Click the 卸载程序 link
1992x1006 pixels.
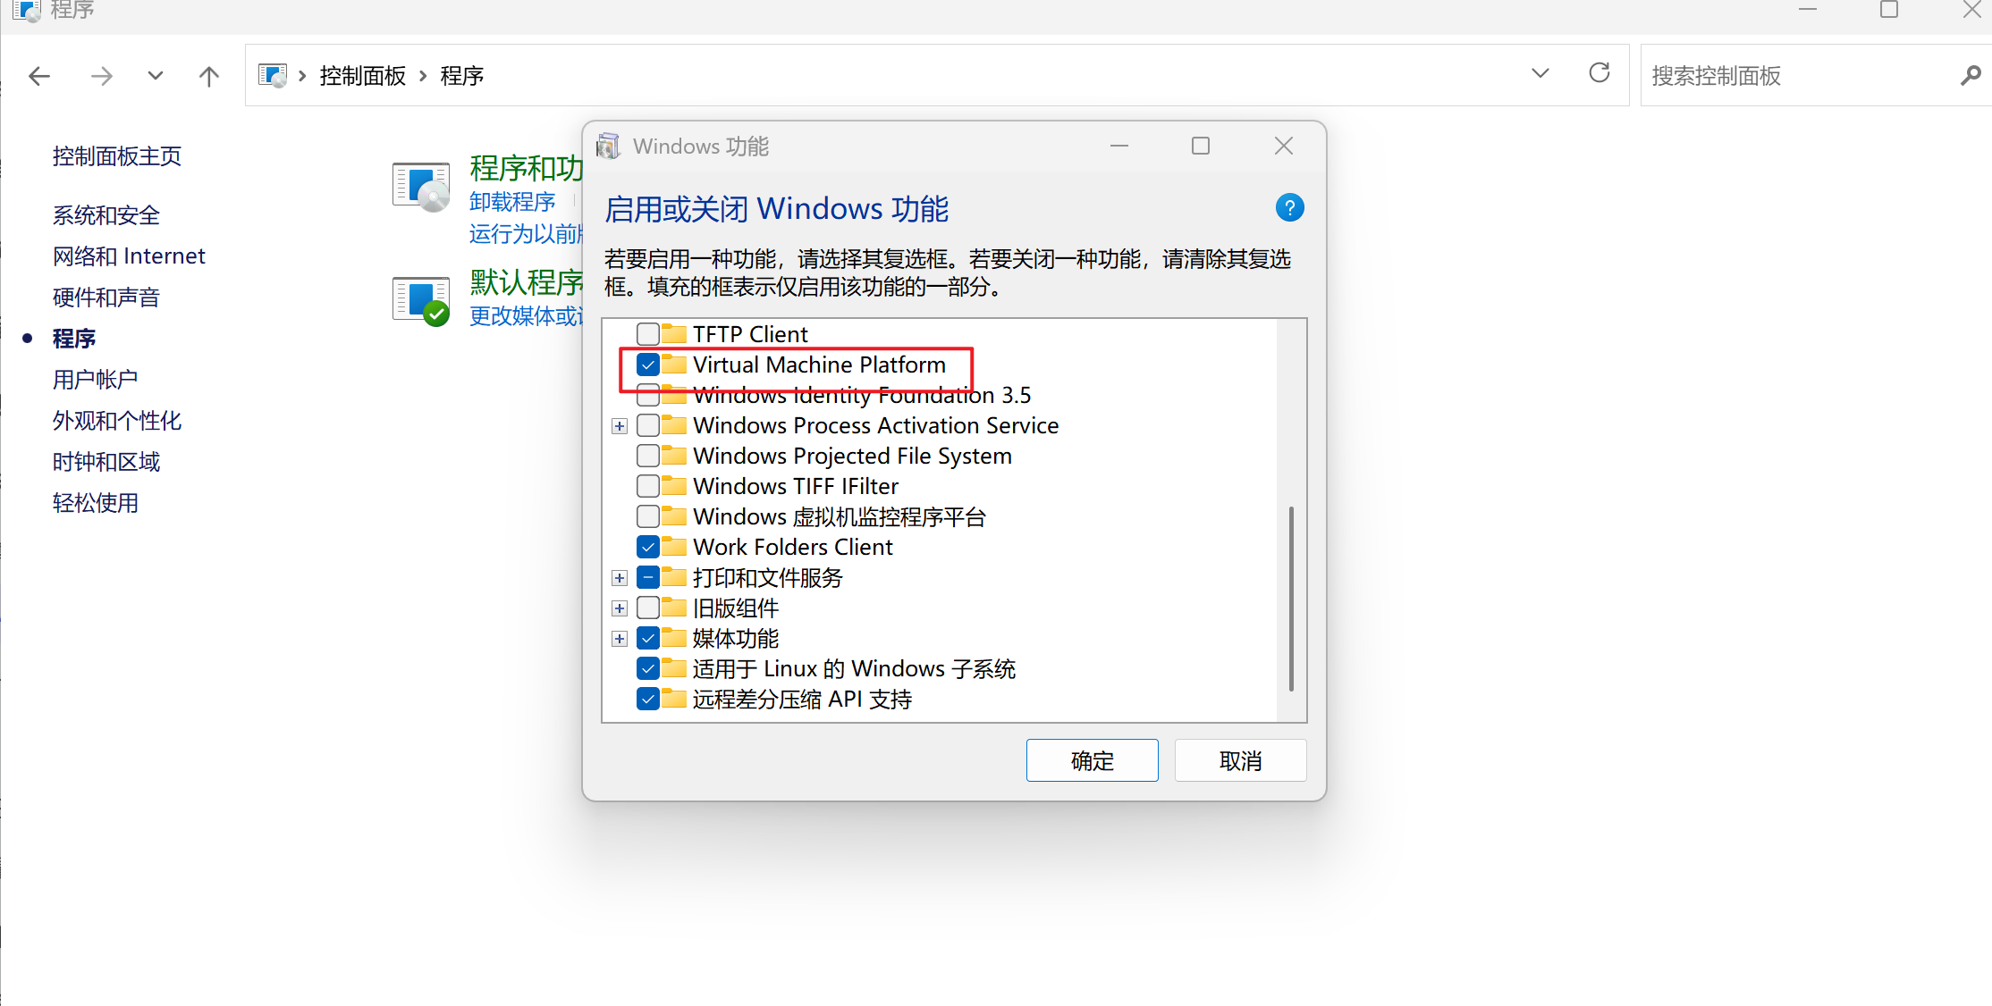tap(512, 202)
